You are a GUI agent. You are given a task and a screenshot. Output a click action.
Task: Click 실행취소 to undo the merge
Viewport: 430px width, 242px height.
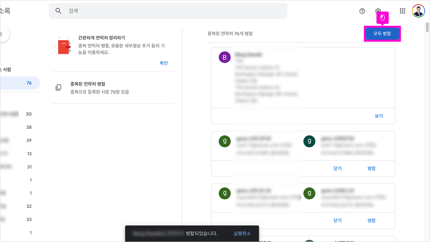click(x=242, y=233)
